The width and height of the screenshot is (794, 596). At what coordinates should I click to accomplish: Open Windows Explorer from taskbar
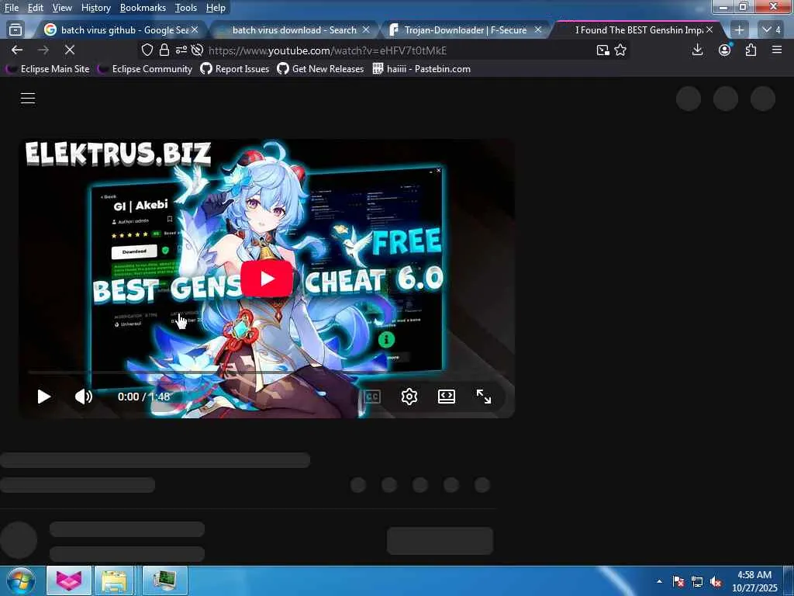click(x=114, y=580)
